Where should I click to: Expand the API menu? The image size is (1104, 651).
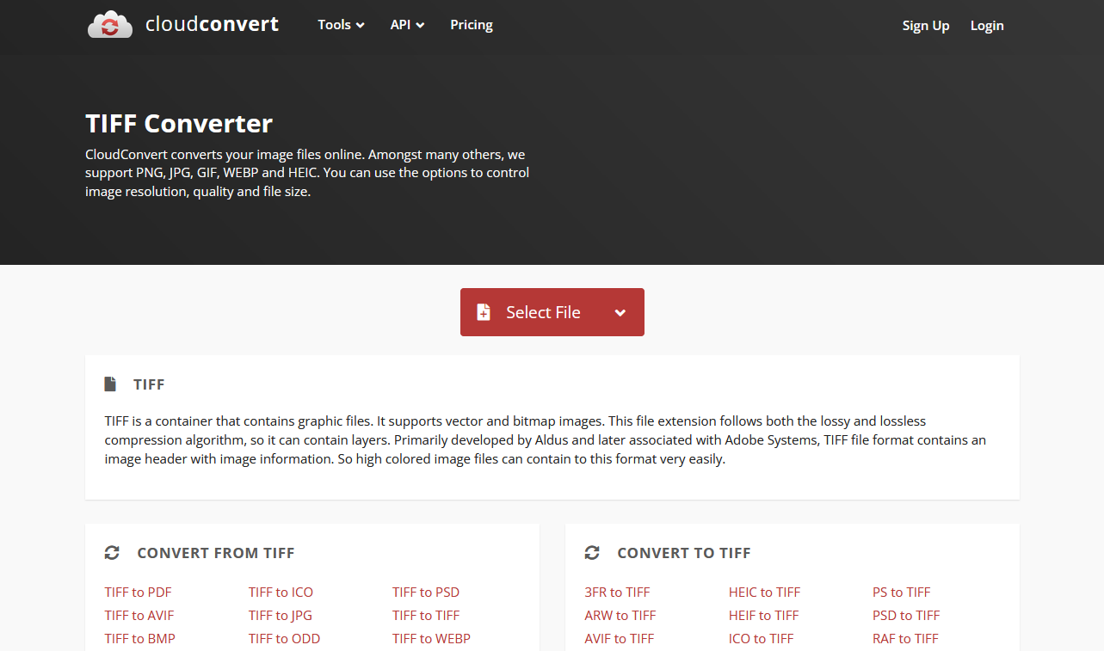(407, 25)
